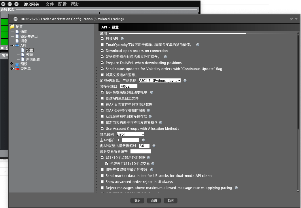Enable 以英文发送API消息 checkbox
The height and width of the screenshot is (208, 301).
point(102,75)
